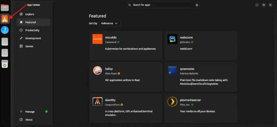The image size is (277, 127).
Task: Clear search with the X icon
Action: coord(197,5)
